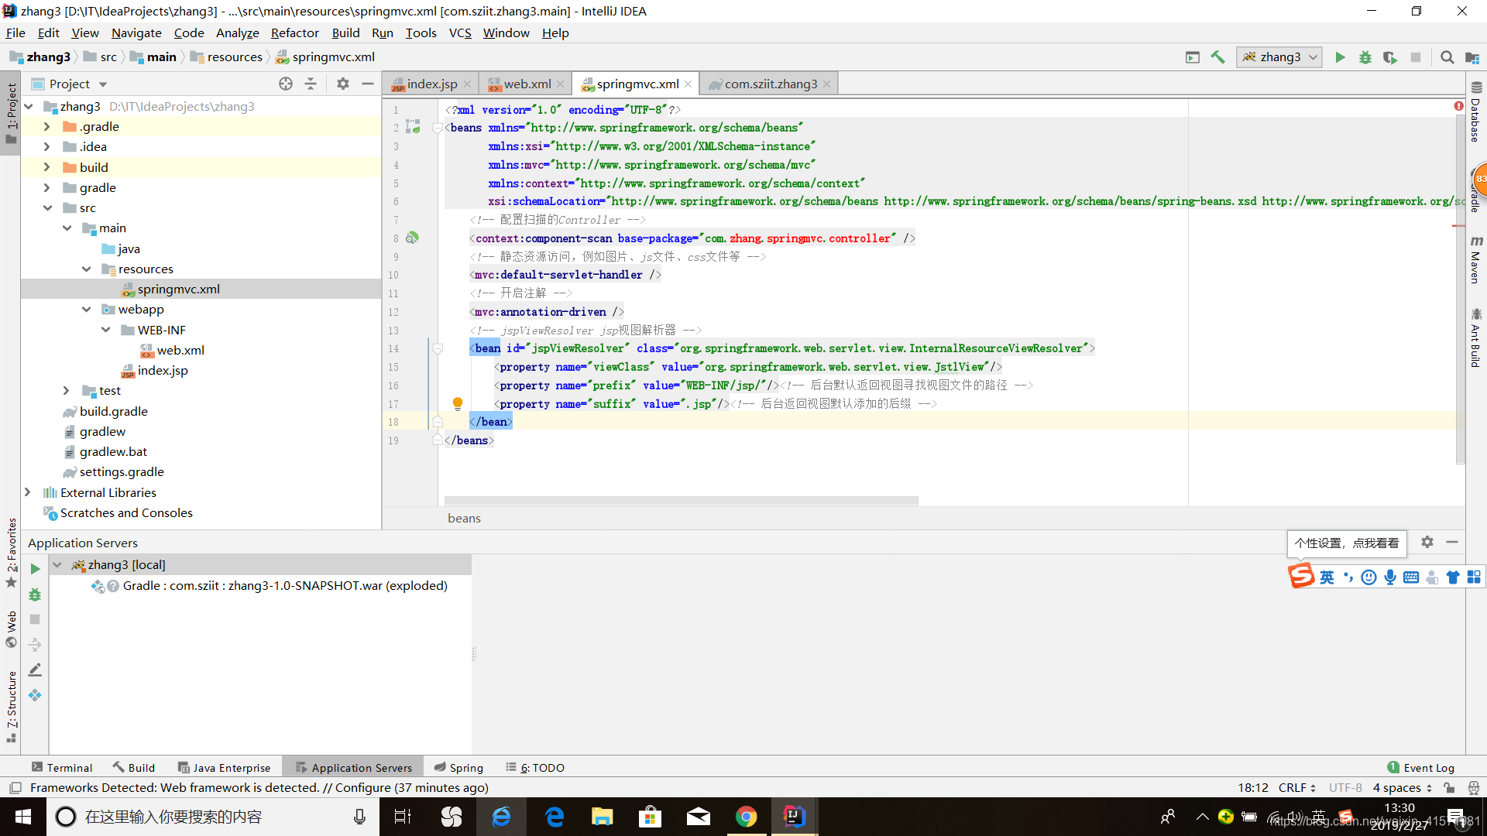The image size is (1487, 836).
Task: Switch to com.sziit.zhang3 editor tab
Action: click(x=770, y=84)
